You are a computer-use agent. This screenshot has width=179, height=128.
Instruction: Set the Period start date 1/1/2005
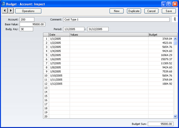pos(74,29)
